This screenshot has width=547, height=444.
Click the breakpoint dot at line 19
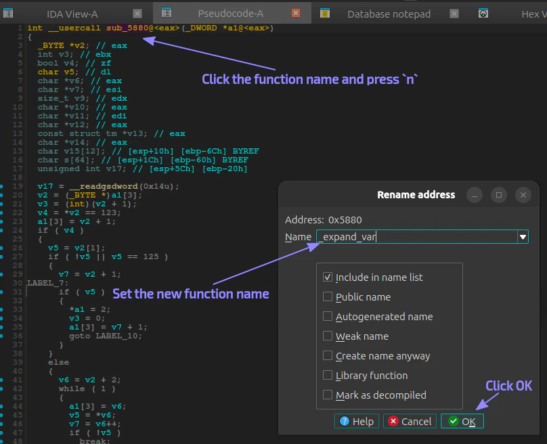click(2, 186)
